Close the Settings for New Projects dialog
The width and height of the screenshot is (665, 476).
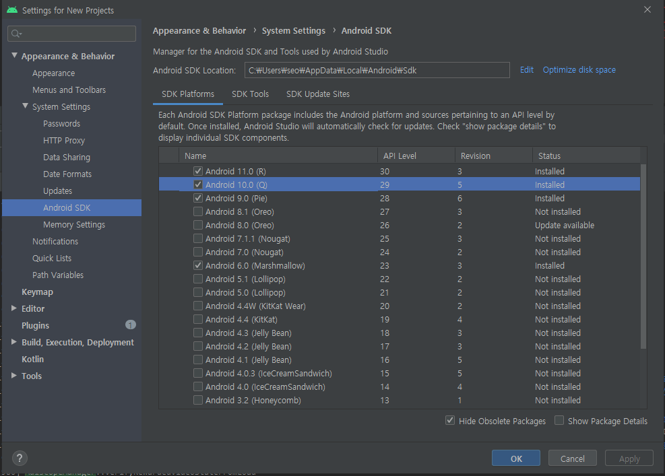tap(647, 9)
